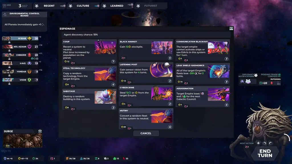
Task: Click the top-right icon of the Espionage panel
Action: [x=231, y=28]
